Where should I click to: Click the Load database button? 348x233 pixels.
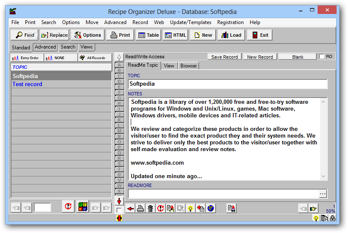pyautogui.click(x=231, y=35)
